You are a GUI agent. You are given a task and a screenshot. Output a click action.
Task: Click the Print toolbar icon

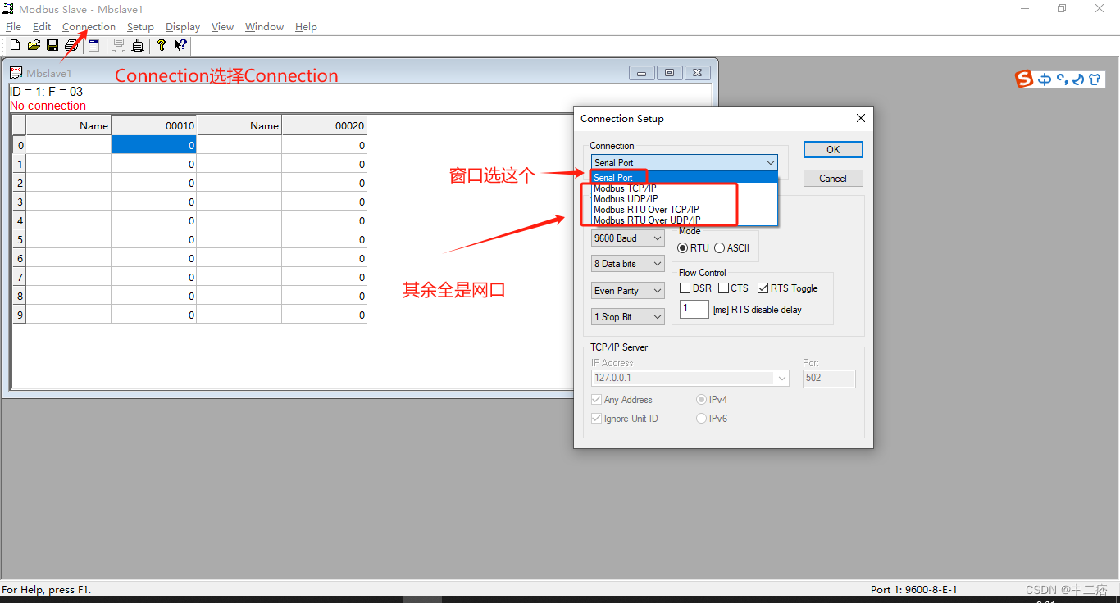71,45
